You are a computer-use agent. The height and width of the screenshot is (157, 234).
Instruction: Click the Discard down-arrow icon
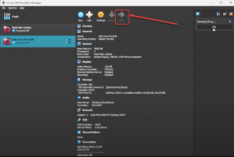click(112, 16)
